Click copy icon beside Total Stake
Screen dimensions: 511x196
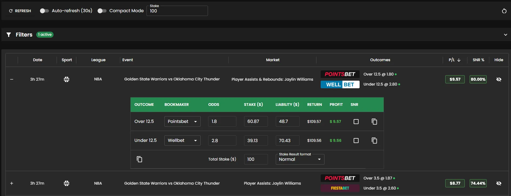pos(140,159)
